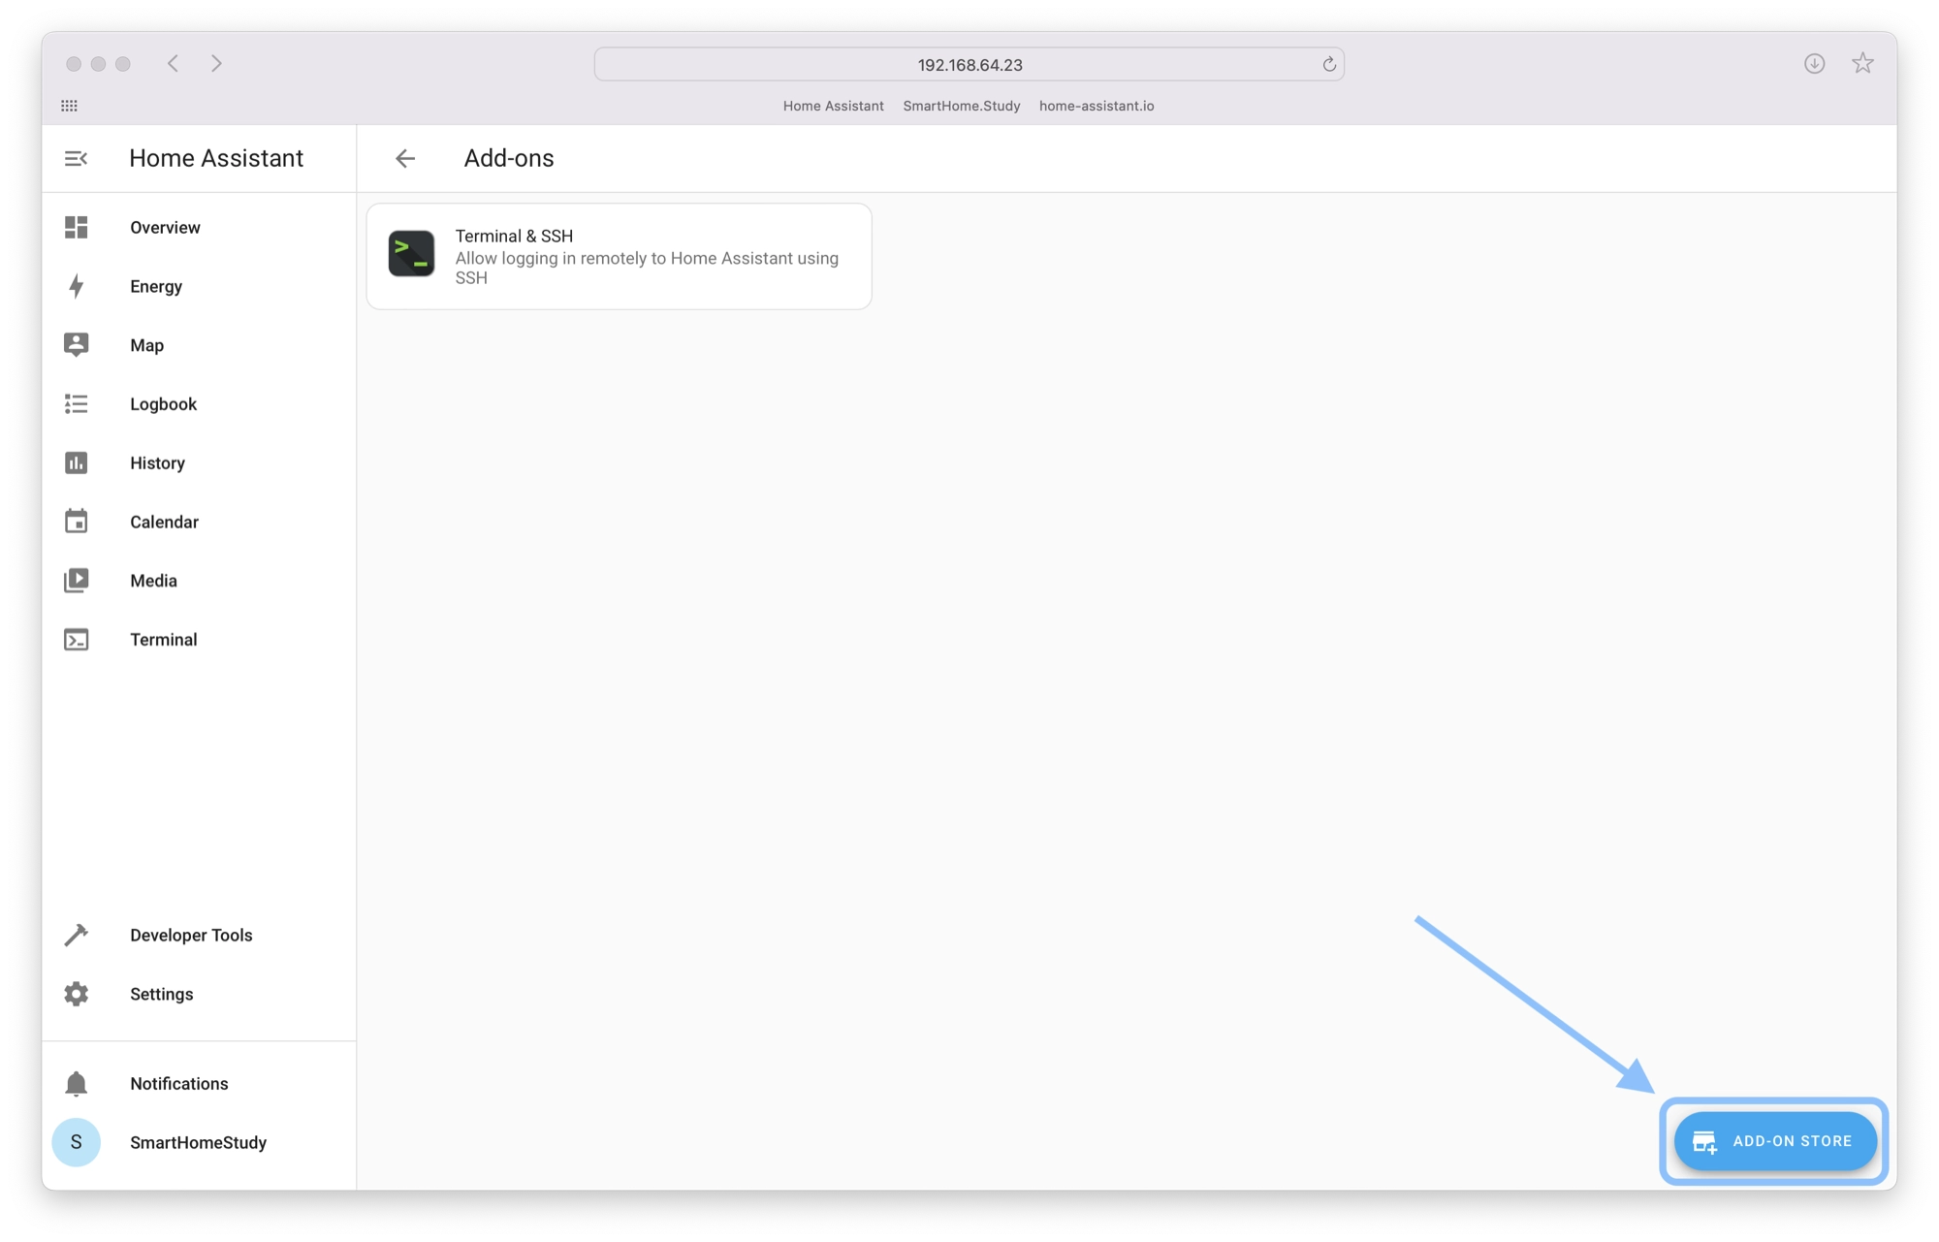Click the Add-ons breadcrumb tab

[x=509, y=158]
